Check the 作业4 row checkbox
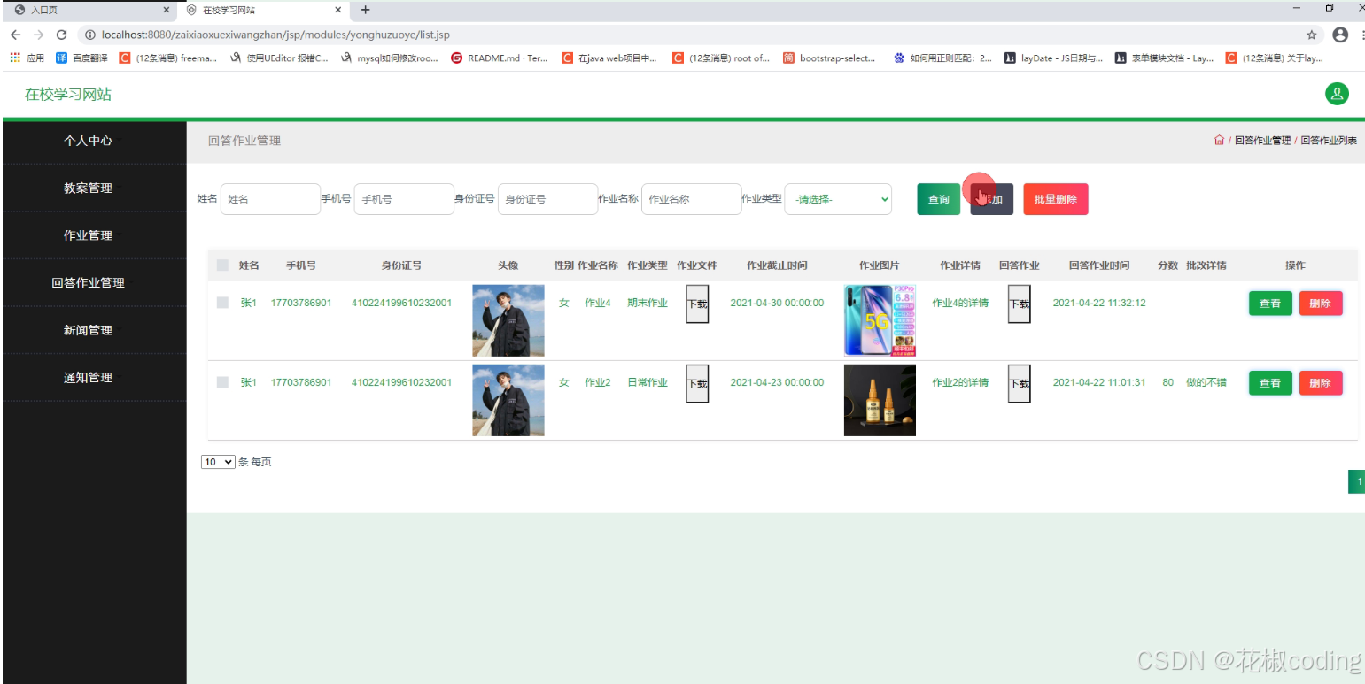Viewport: 1365px width, 684px height. pyautogui.click(x=222, y=303)
